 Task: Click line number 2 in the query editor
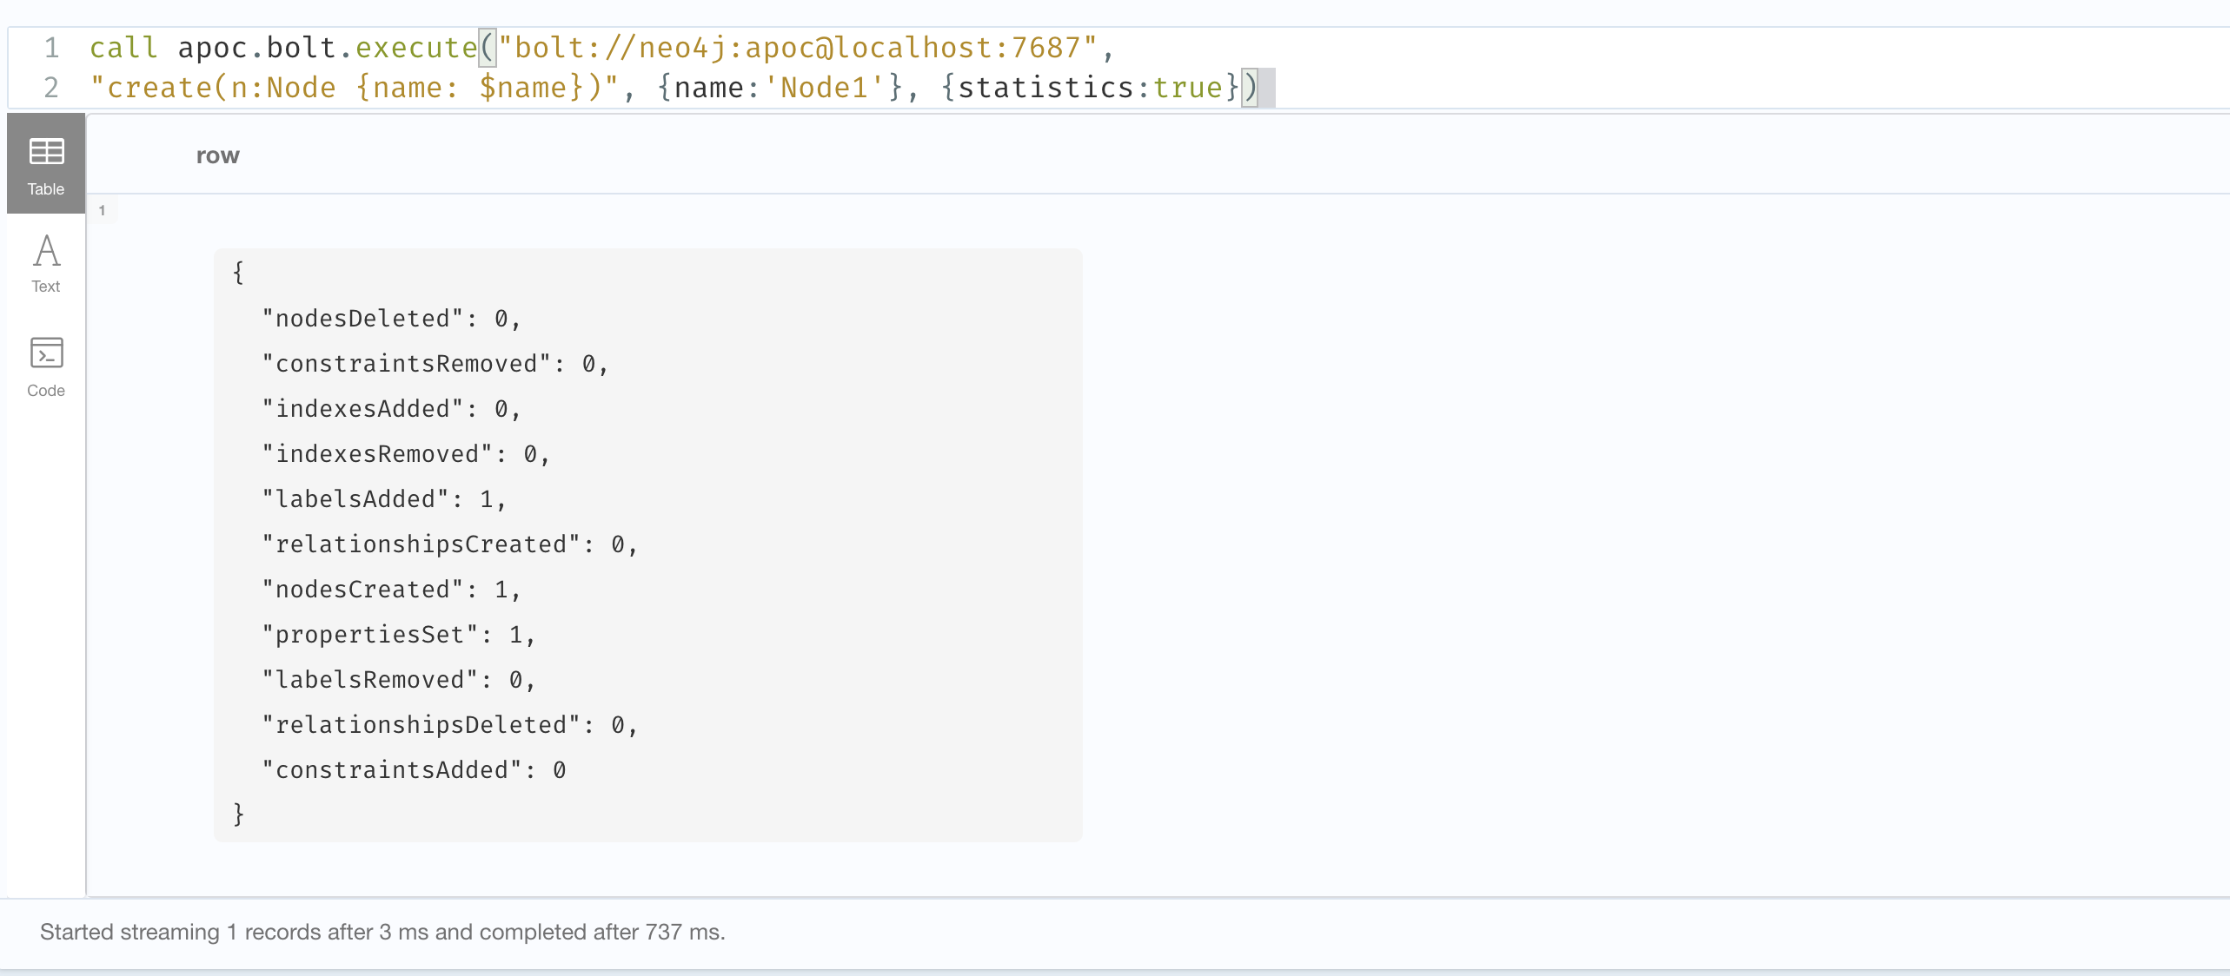[x=51, y=88]
